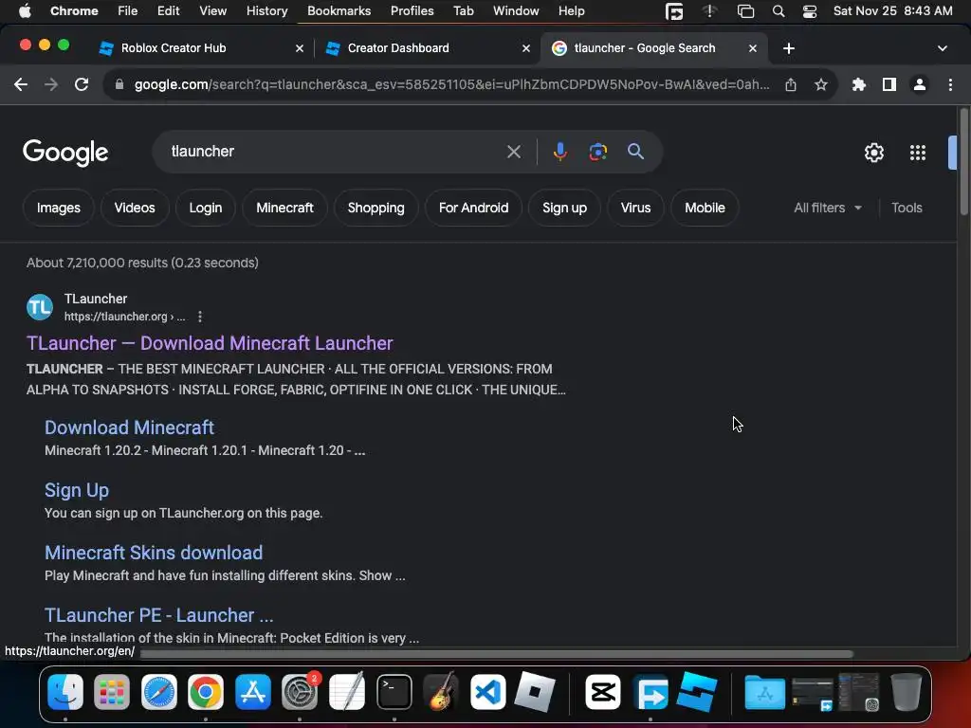The height and width of the screenshot is (728, 971).
Task: Go back to the previous page
Action: 21,84
